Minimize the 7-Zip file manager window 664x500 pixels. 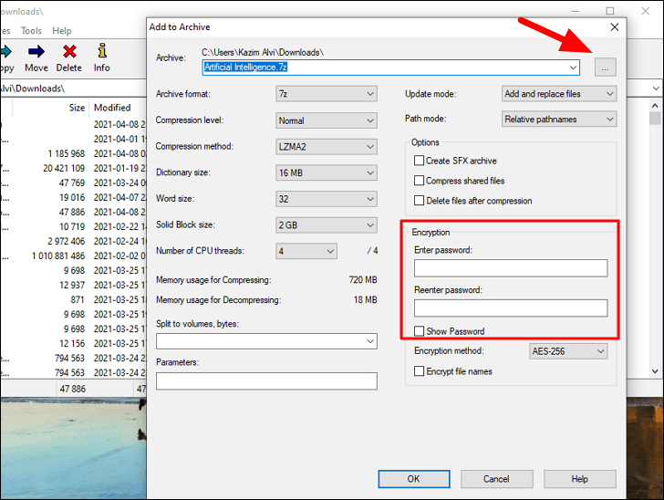pyautogui.click(x=576, y=11)
